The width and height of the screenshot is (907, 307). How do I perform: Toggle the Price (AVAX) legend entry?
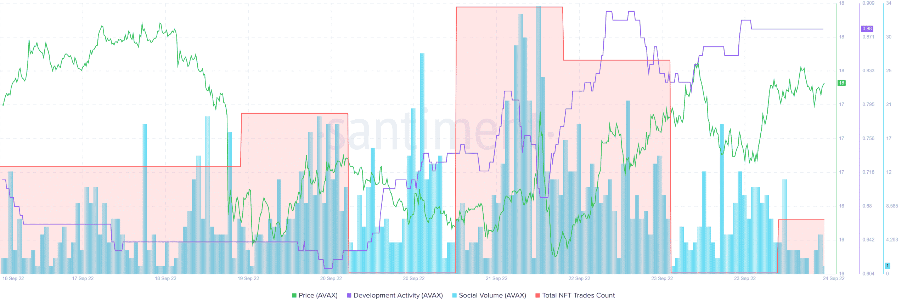(x=315, y=295)
